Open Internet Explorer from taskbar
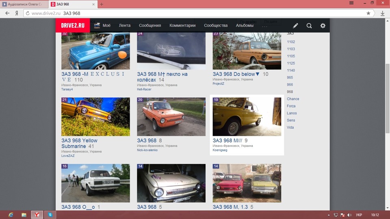 point(11,215)
